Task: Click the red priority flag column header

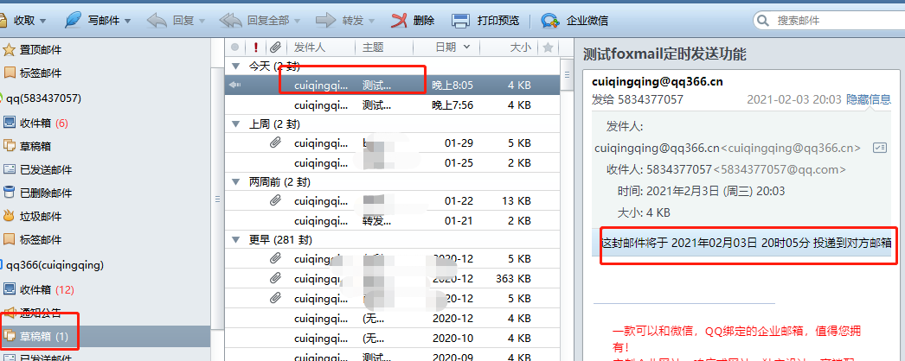Action: [256, 47]
